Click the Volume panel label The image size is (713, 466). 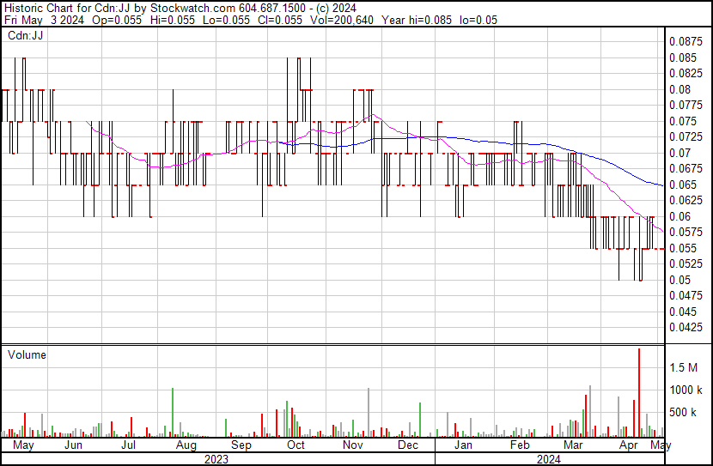27,354
